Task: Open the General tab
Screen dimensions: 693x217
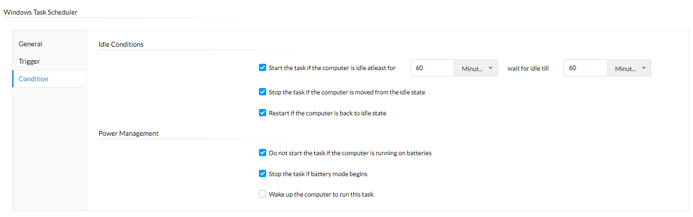Action: pos(30,44)
